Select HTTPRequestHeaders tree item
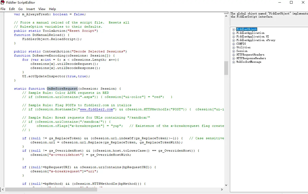 (x=250, y=55)
